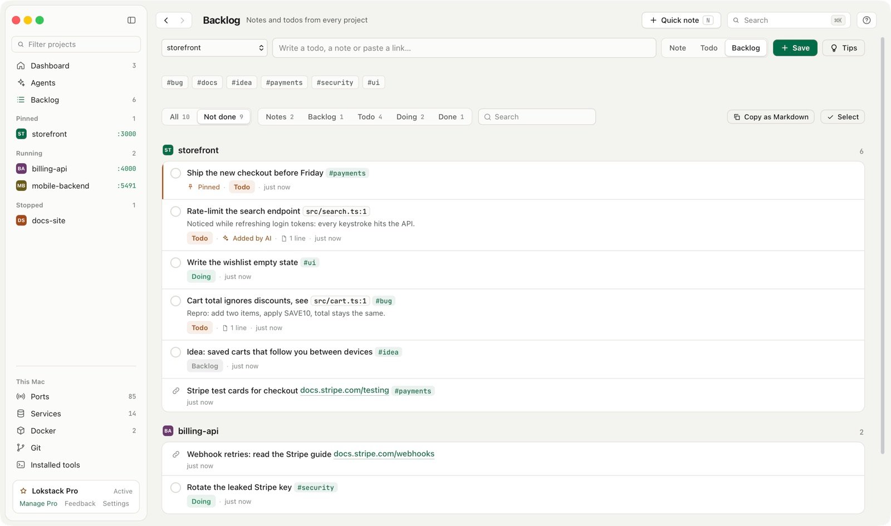
Task: Open Agents in the sidebar
Action: (76, 83)
